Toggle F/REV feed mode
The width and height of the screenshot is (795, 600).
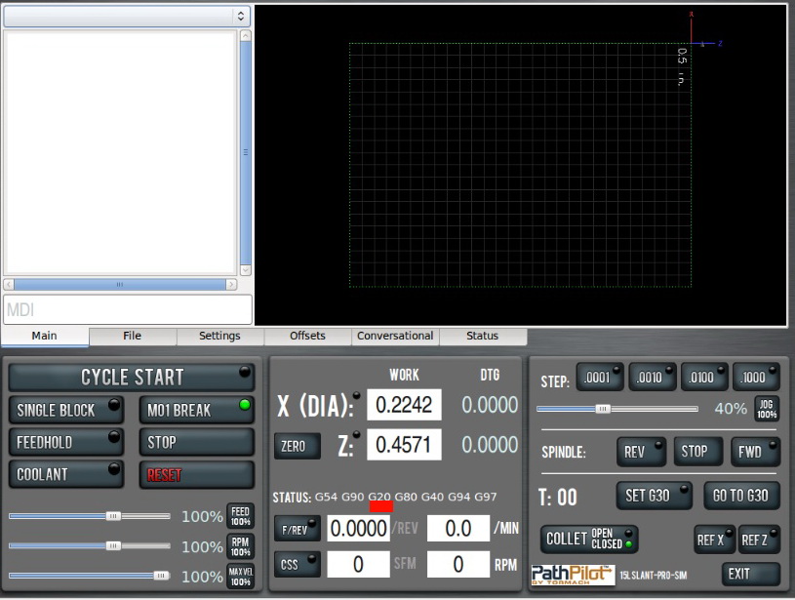pyautogui.click(x=298, y=529)
